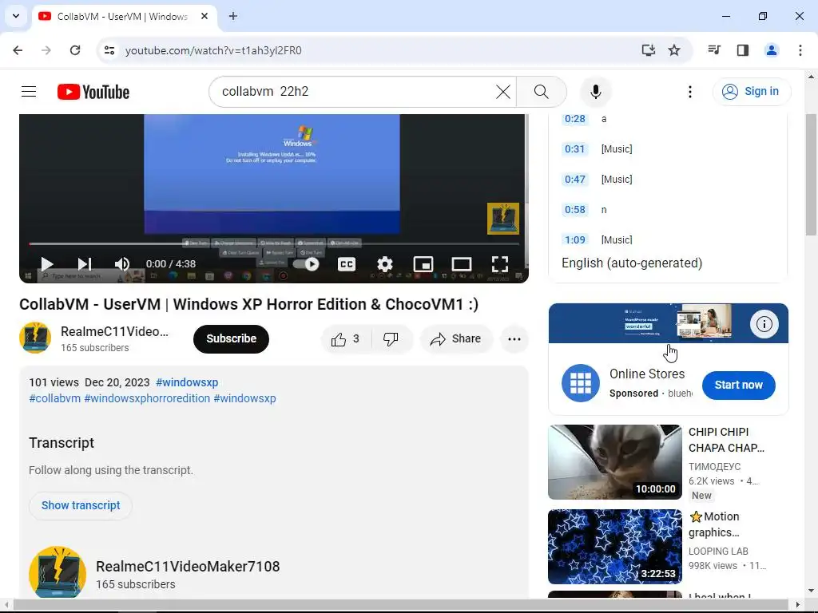Open RealmeC11VideoMaker7108 channel name

(188, 567)
